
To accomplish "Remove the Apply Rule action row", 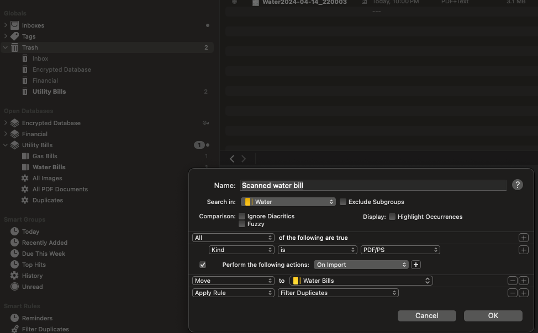I will point(513,293).
